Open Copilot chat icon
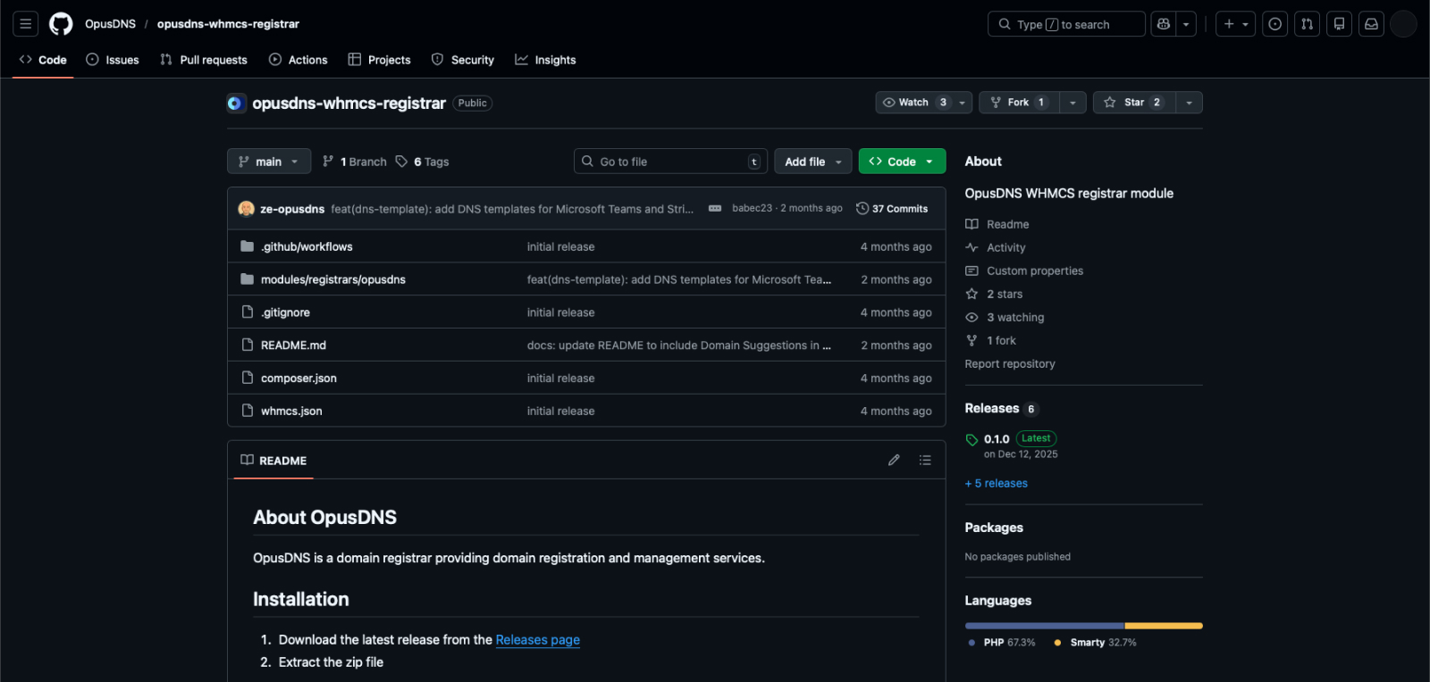 [1163, 24]
